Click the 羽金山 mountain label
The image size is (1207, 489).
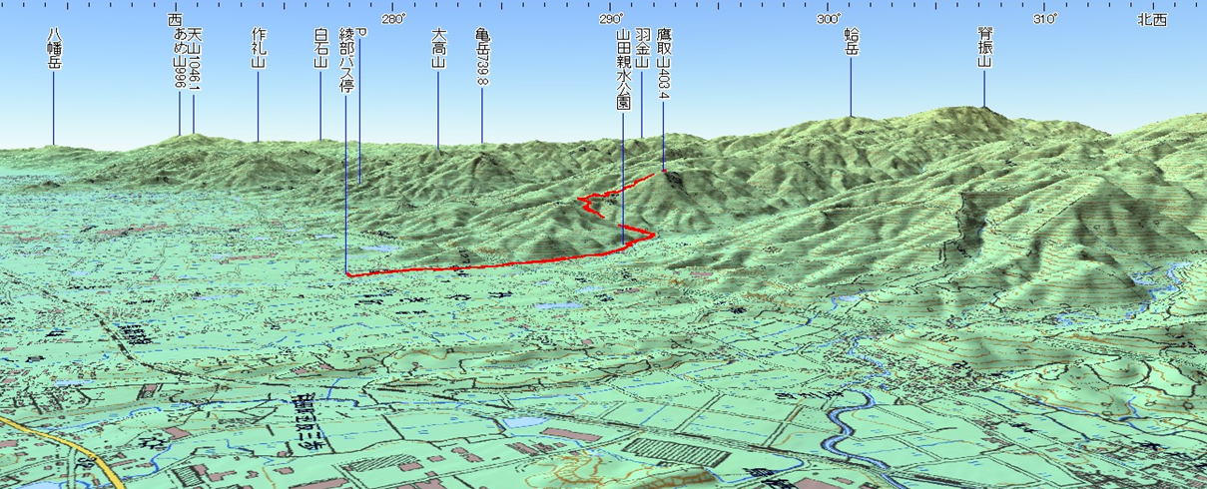click(642, 48)
